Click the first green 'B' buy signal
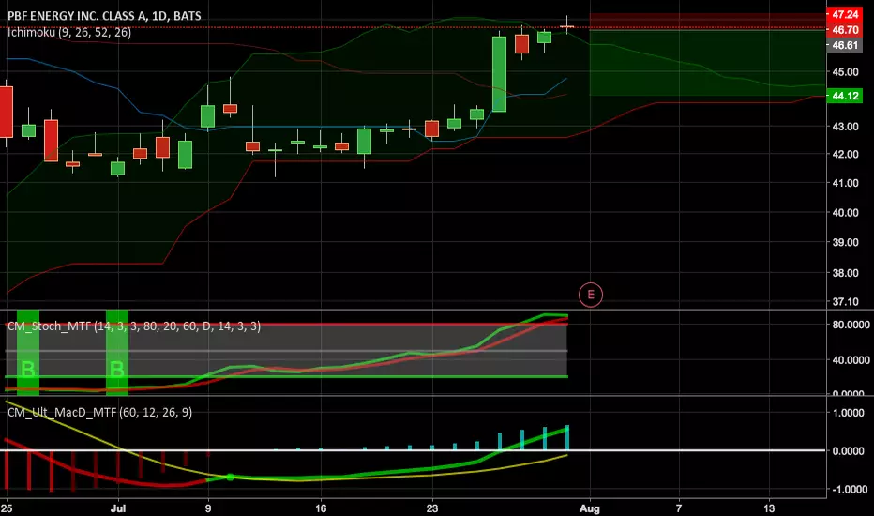The height and width of the screenshot is (516, 874). [x=28, y=370]
